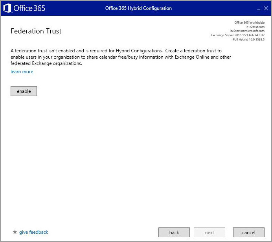Image resolution: width=272 pixels, height=242 pixels.
Task: Click the Exchange Server 2016 version line
Action: click(238, 35)
